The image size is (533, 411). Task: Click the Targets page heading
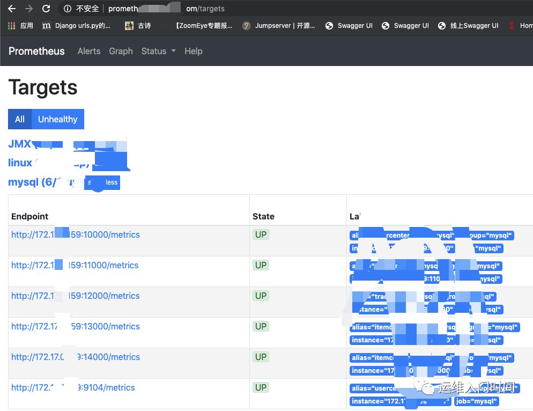click(43, 87)
